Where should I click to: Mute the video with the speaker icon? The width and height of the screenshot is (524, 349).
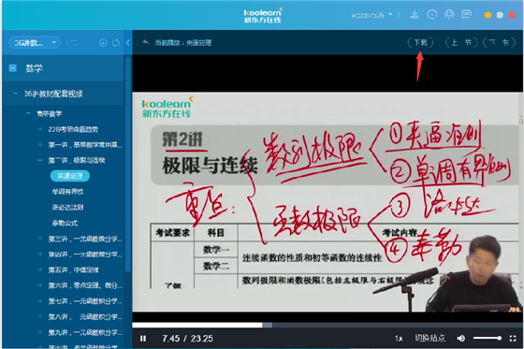click(461, 339)
